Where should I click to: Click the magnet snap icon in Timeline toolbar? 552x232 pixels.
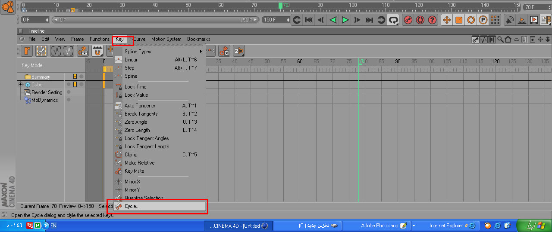[97, 51]
